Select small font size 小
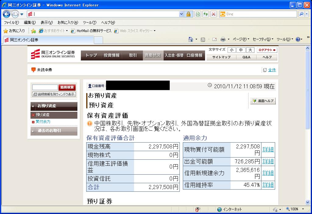Image resolution: width=312 pixels, height=214 pixels. pyautogui.click(x=232, y=50)
